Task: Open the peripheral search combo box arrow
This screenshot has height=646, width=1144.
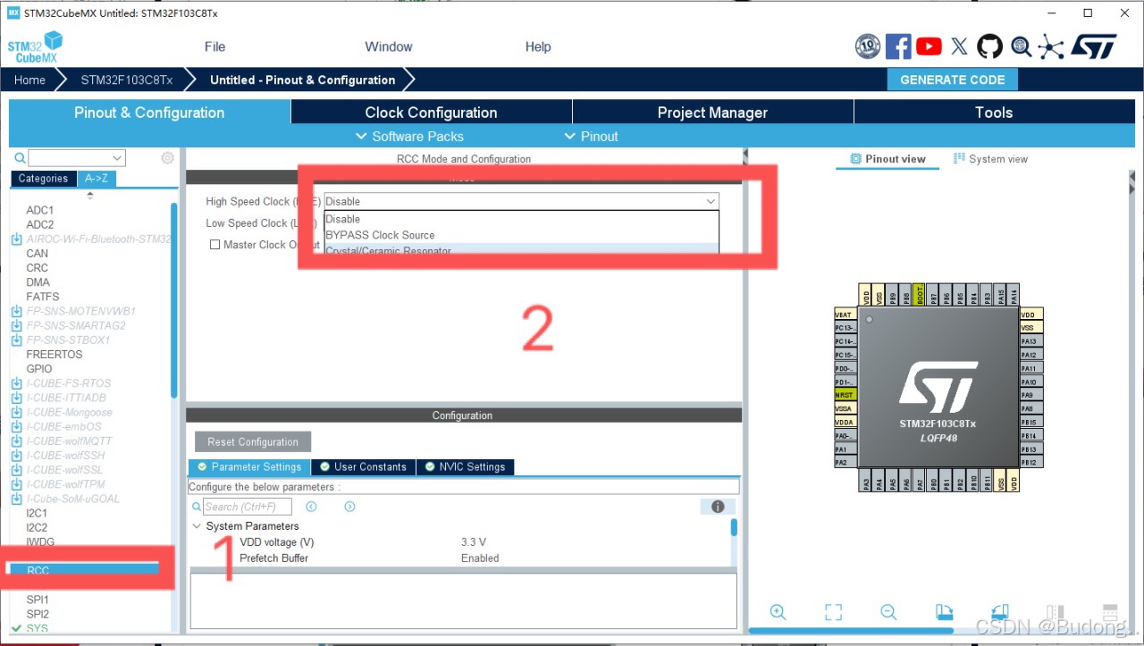Action: click(119, 158)
